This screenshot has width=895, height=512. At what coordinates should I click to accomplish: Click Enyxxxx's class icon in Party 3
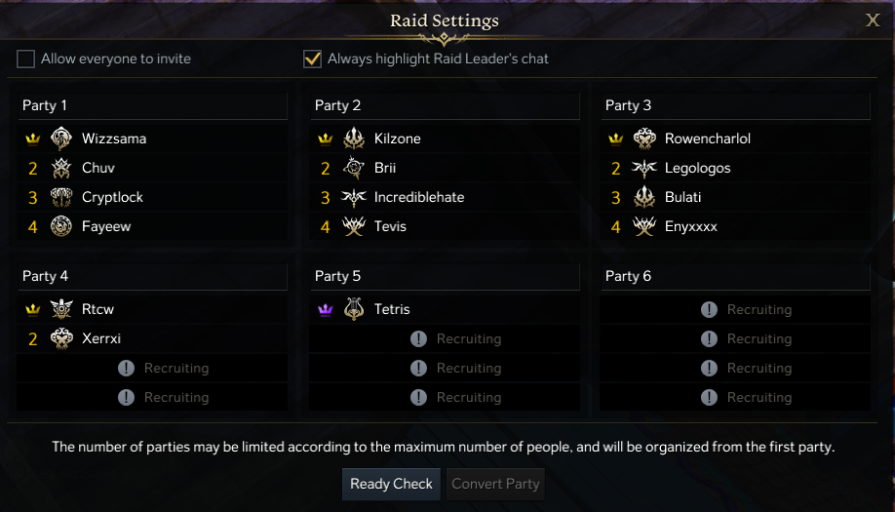tap(643, 226)
